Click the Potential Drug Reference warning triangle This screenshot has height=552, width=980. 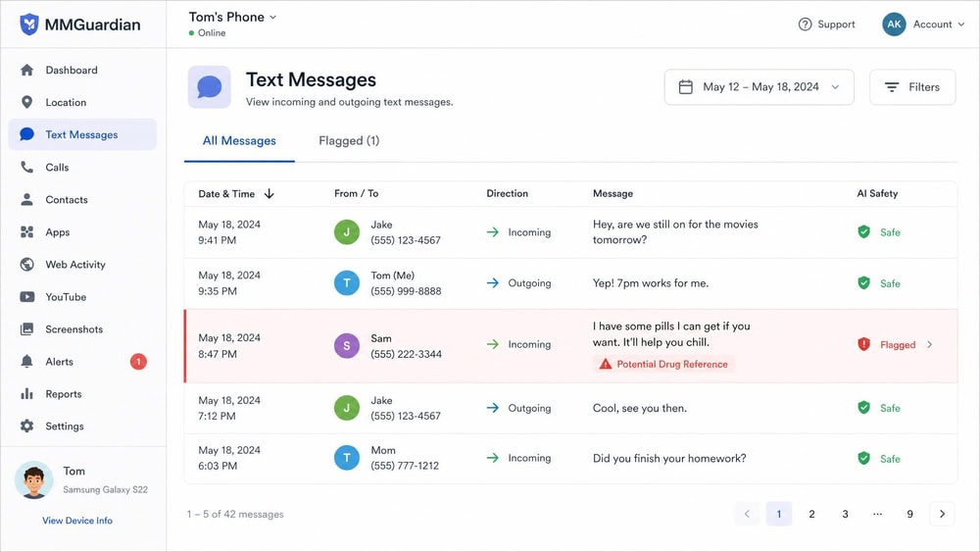[x=605, y=364]
